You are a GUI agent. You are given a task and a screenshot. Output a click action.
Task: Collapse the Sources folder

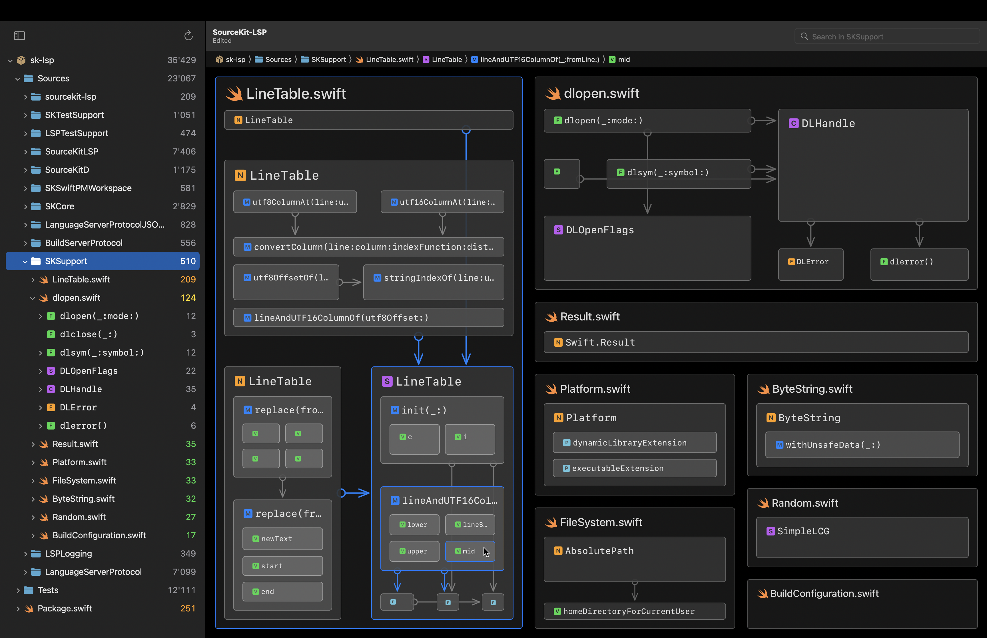[x=18, y=79]
